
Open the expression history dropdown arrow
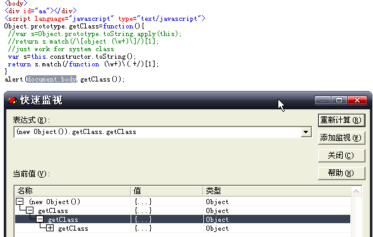(306, 132)
